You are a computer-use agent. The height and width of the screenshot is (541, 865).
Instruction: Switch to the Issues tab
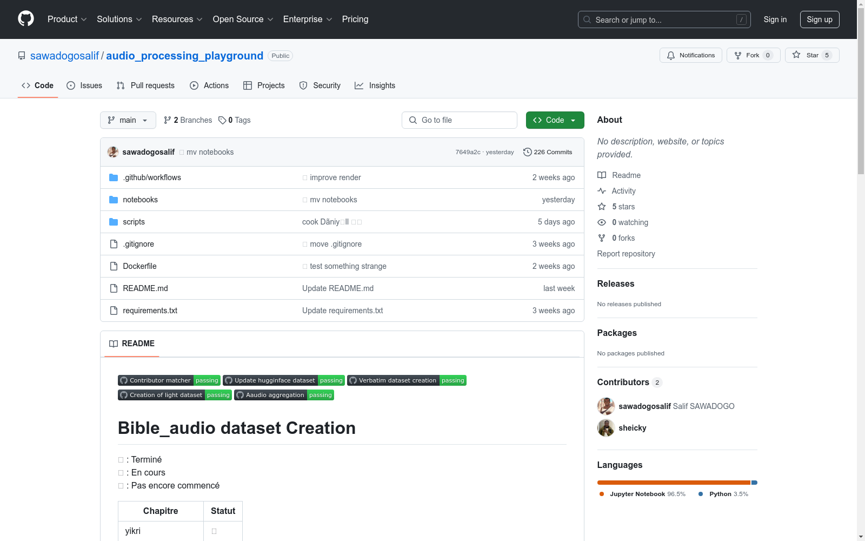(x=84, y=85)
